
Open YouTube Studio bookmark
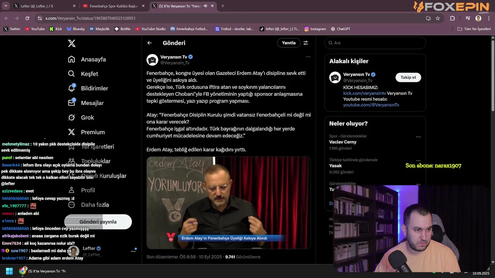point(150,29)
